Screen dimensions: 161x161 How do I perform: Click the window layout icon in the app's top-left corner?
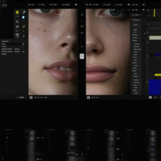(x=3, y=5)
